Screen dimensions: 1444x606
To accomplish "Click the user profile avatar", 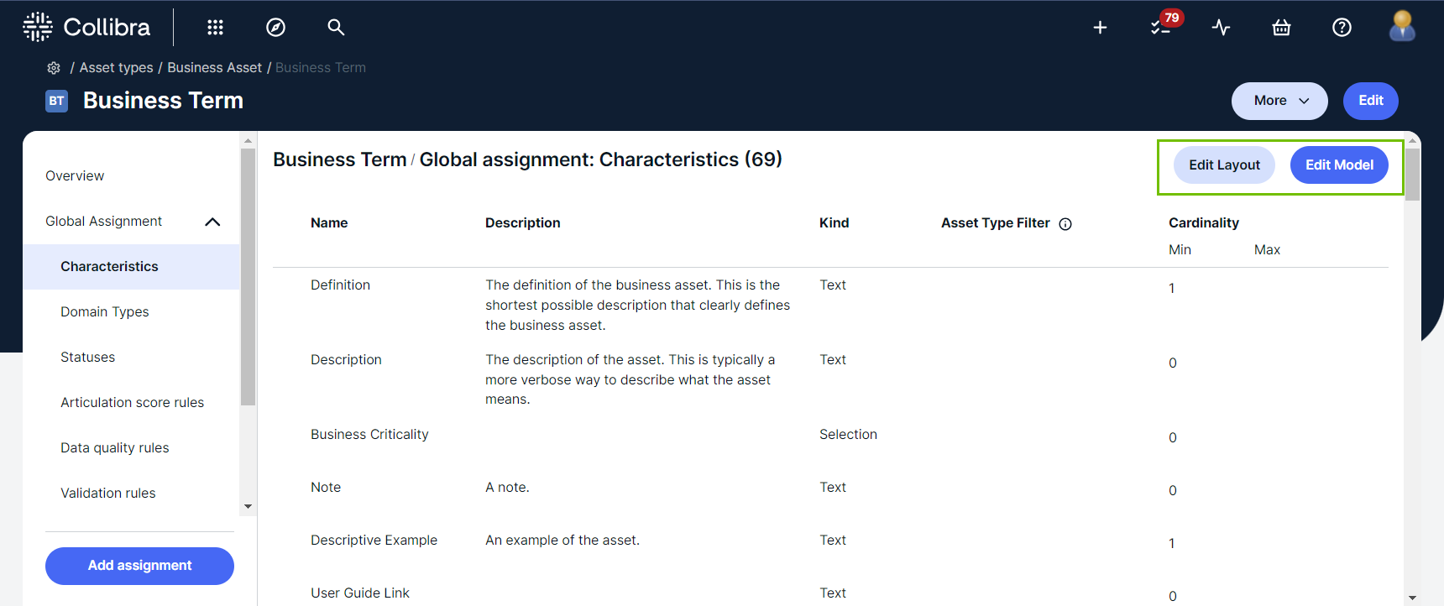I will (1401, 27).
